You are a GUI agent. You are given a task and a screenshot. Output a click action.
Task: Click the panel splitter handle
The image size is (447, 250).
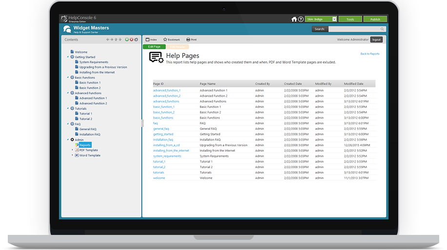tap(142, 123)
